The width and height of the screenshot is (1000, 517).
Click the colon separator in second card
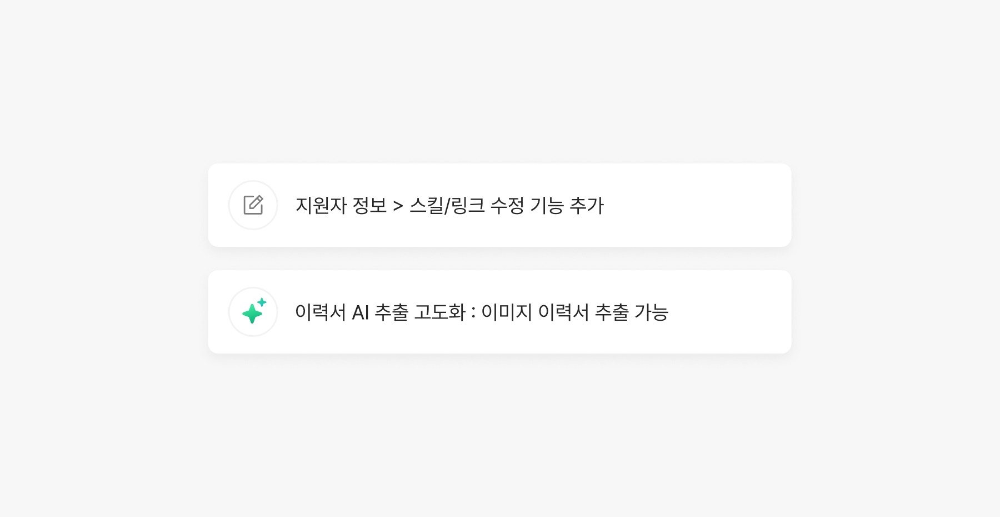(473, 313)
